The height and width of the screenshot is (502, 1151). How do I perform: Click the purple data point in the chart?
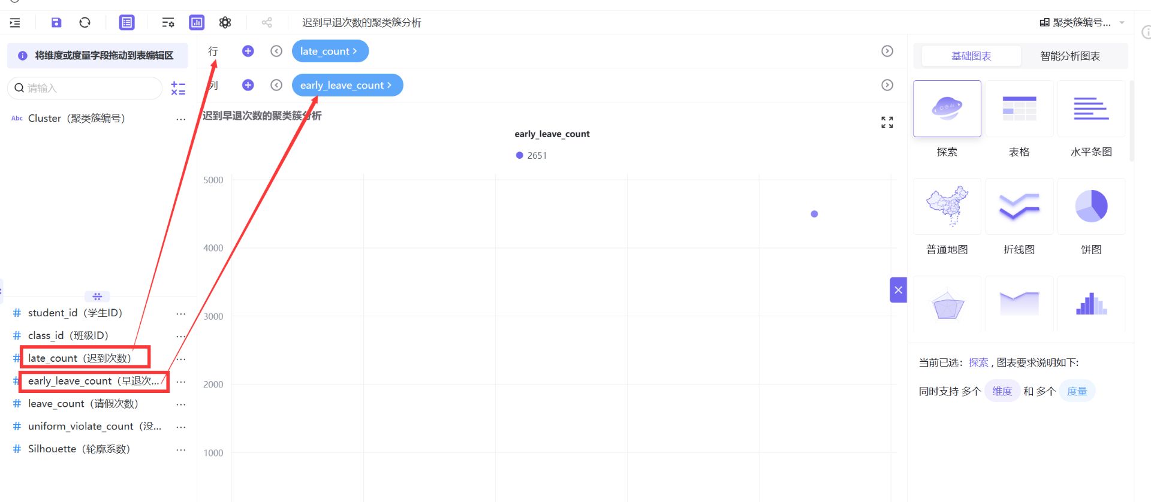click(x=814, y=214)
